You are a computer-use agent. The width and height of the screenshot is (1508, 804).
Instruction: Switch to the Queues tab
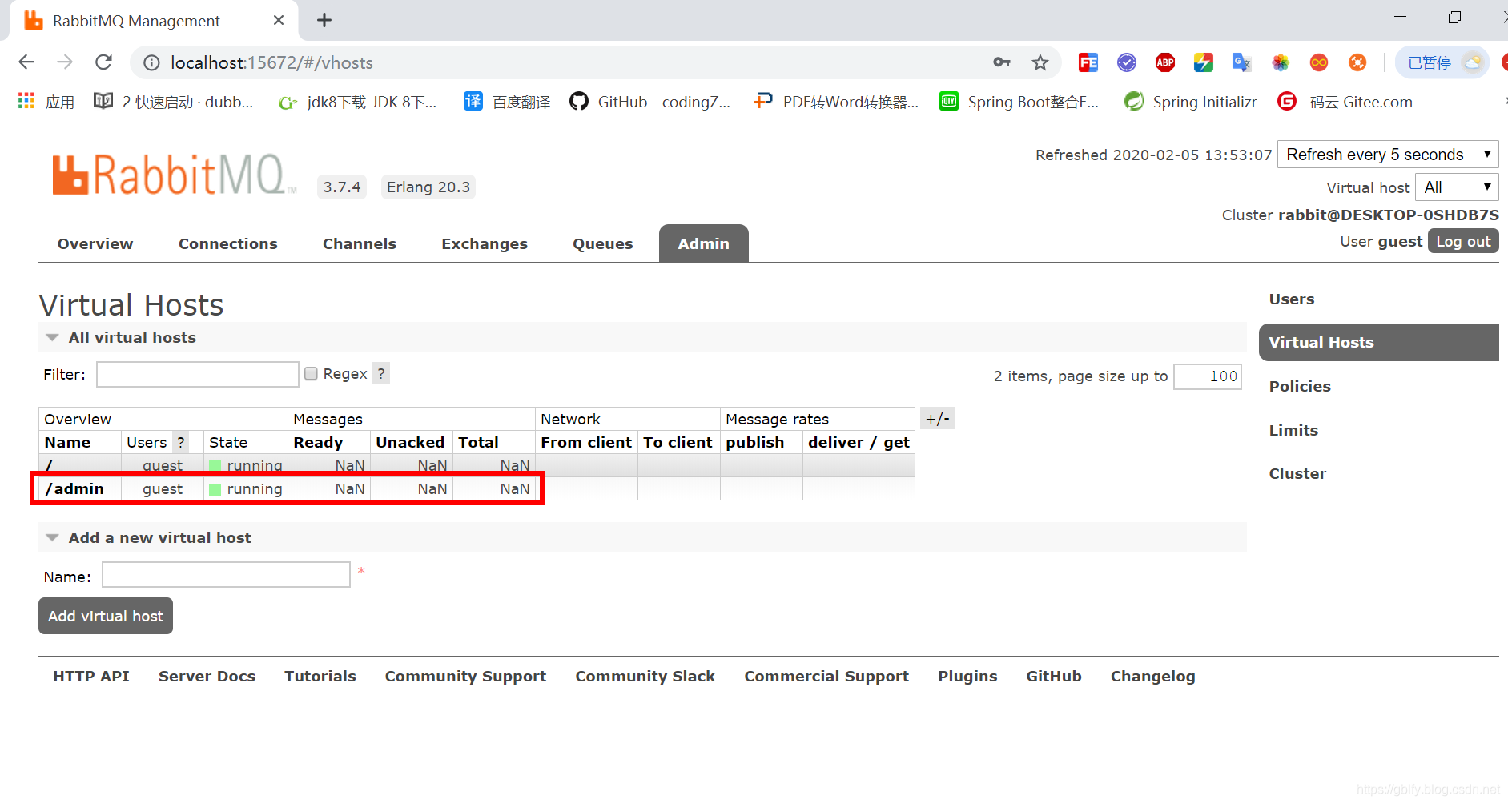(603, 243)
